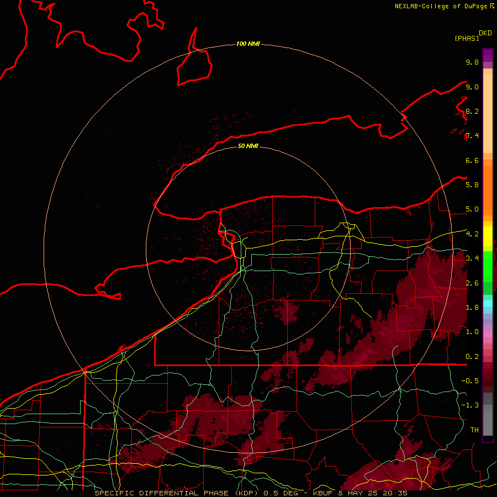
Task: Click the 9.0 legend value
Action: pyautogui.click(x=472, y=87)
